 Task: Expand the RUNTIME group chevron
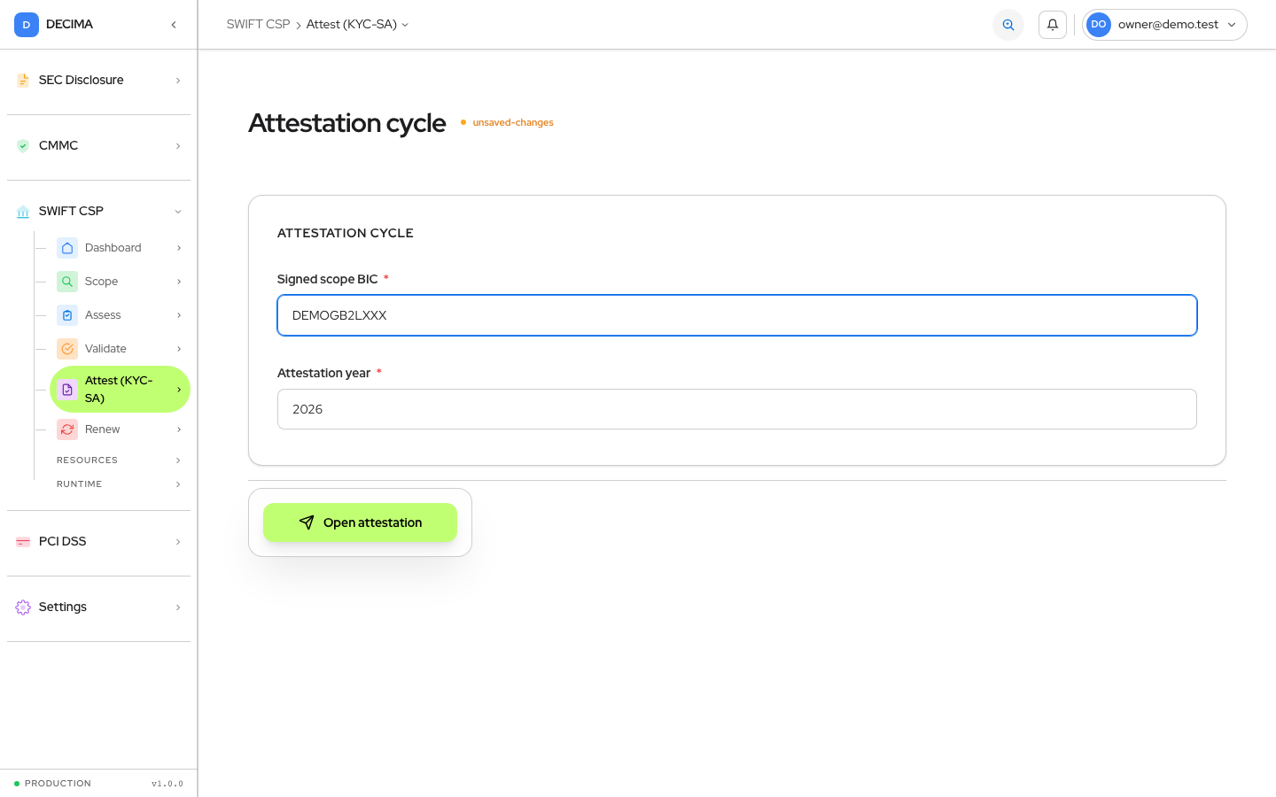tap(178, 484)
